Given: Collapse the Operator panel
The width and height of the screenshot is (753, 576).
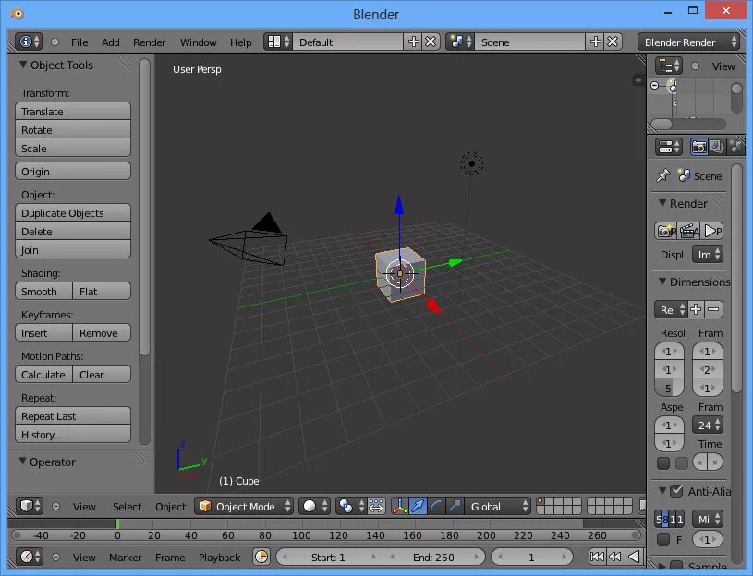Looking at the screenshot, I should [22, 462].
